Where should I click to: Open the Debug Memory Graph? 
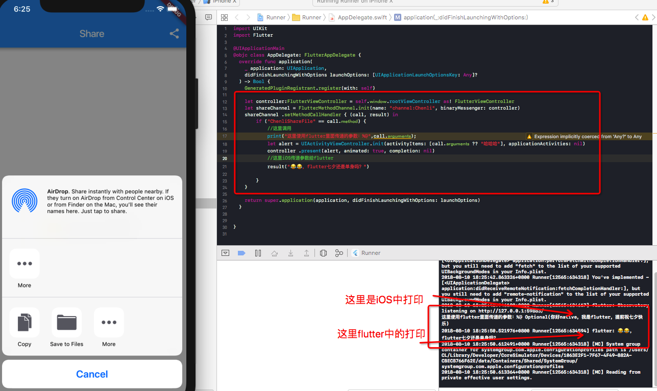[339, 253]
